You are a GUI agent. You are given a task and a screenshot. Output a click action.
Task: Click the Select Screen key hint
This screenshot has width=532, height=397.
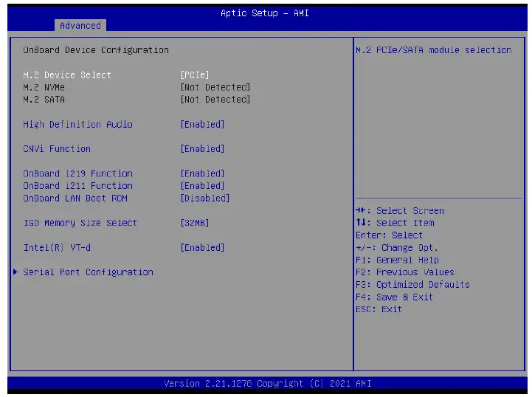point(400,211)
